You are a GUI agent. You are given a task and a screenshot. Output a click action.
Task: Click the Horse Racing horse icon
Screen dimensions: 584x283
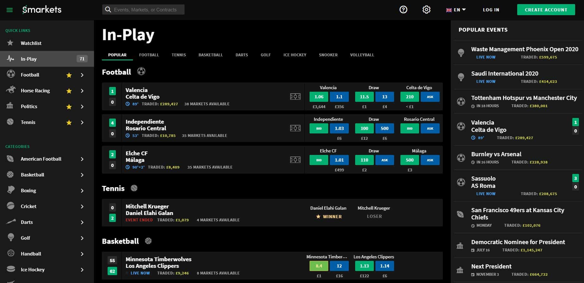point(11,90)
